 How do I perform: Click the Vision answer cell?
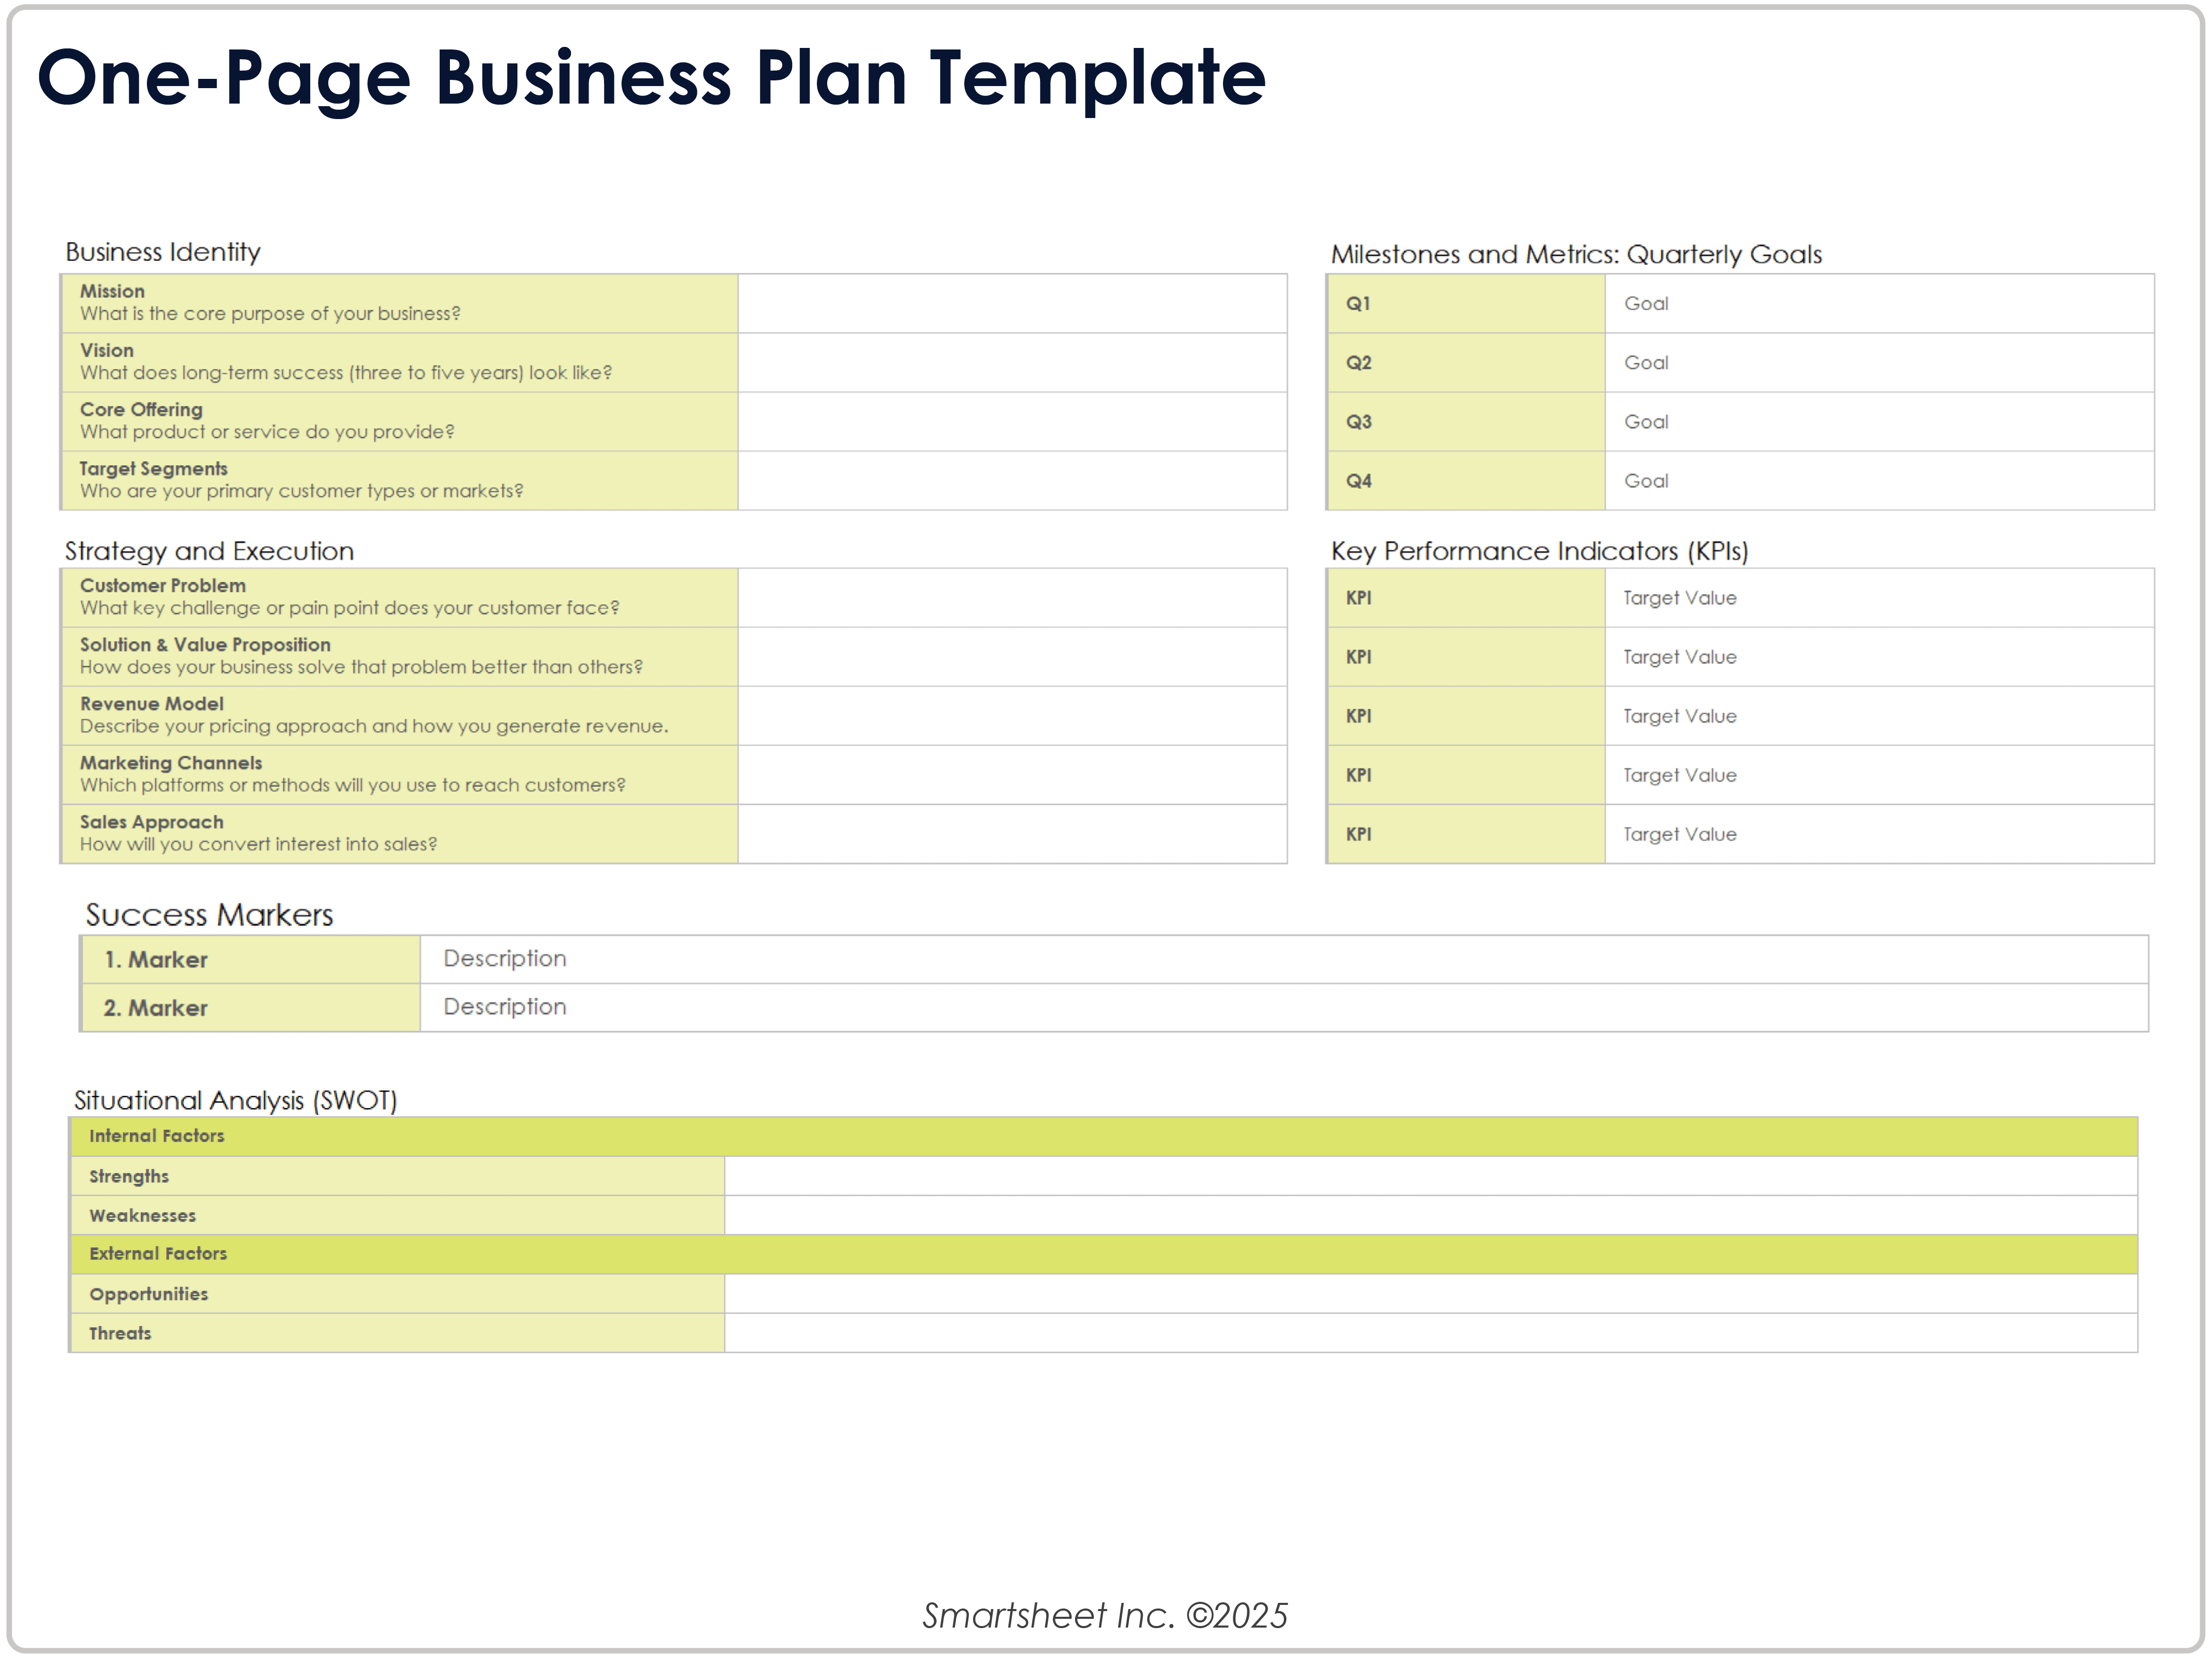point(1011,362)
